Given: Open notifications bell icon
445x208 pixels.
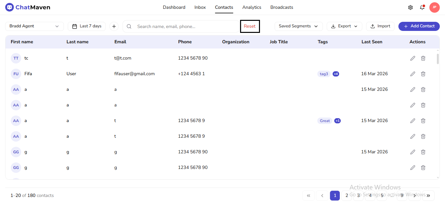Looking at the screenshot, I should [422, 7].
